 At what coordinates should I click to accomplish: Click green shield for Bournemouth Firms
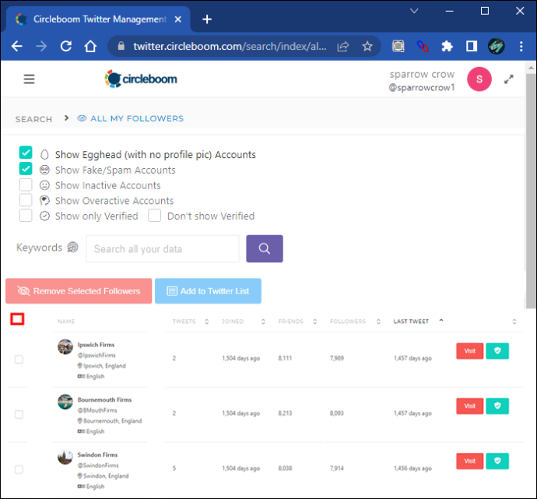[x=497, y=406]
